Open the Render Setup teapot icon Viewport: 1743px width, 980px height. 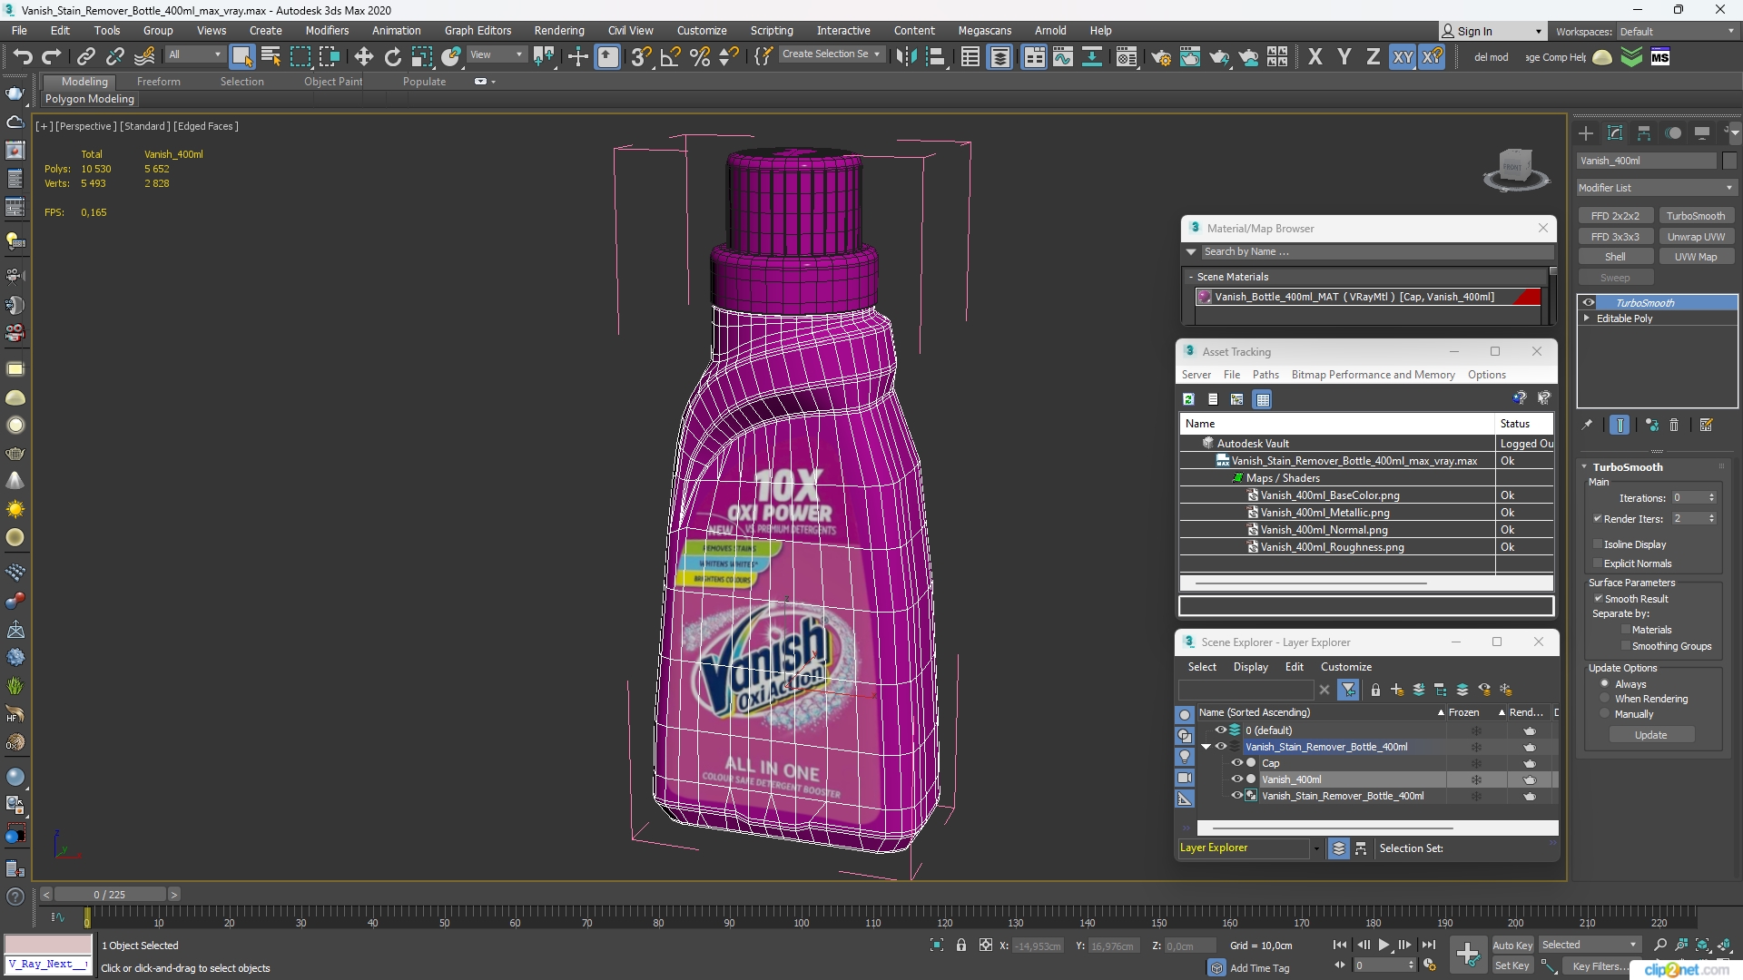click(1160, 57)
